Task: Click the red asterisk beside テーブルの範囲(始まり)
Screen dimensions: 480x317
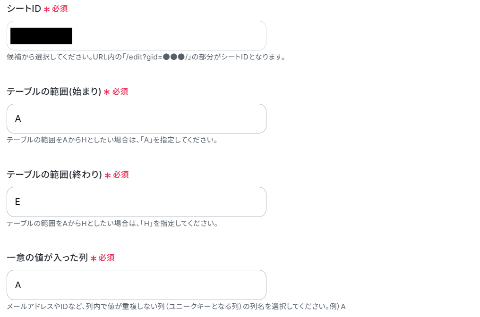Action: [107, 92]
